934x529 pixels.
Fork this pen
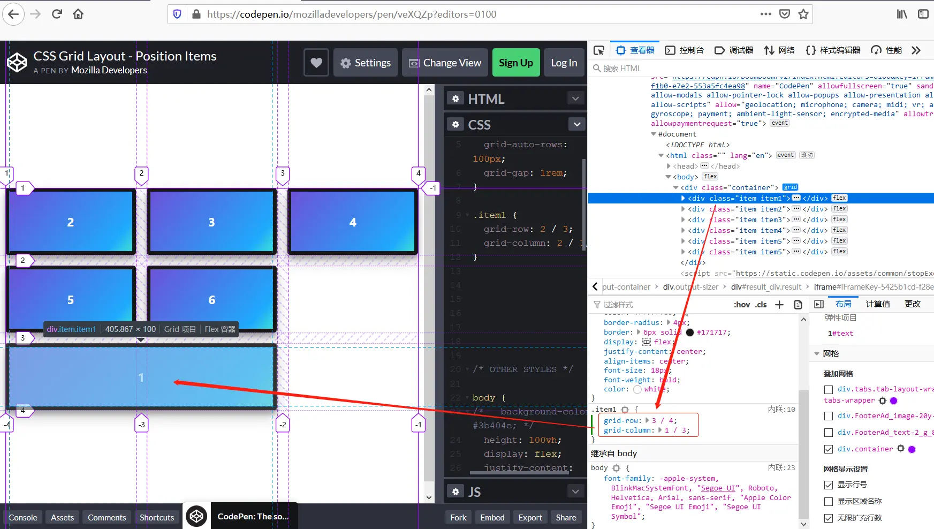458,517
